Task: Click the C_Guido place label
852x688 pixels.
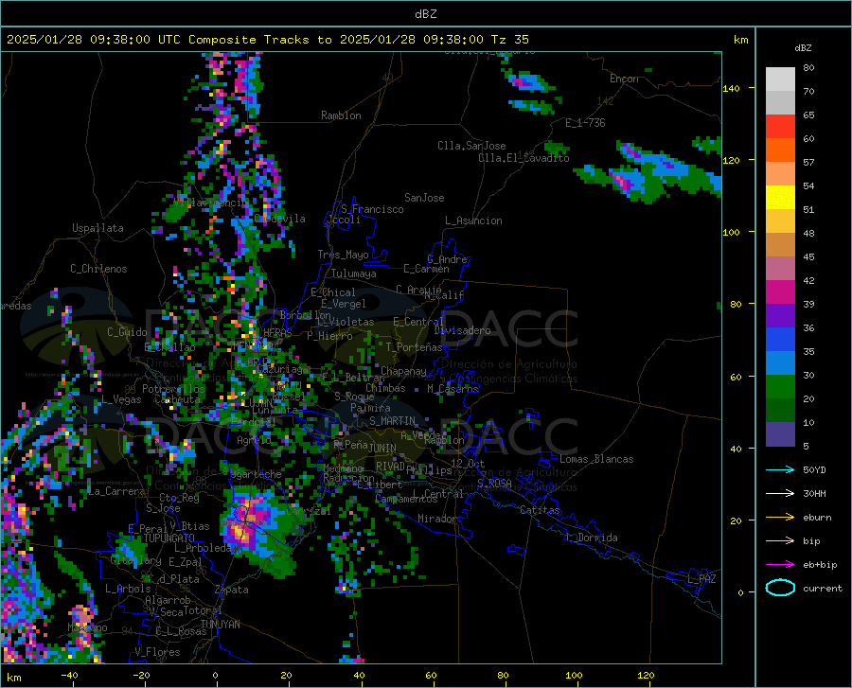Action: pos(127,332)
